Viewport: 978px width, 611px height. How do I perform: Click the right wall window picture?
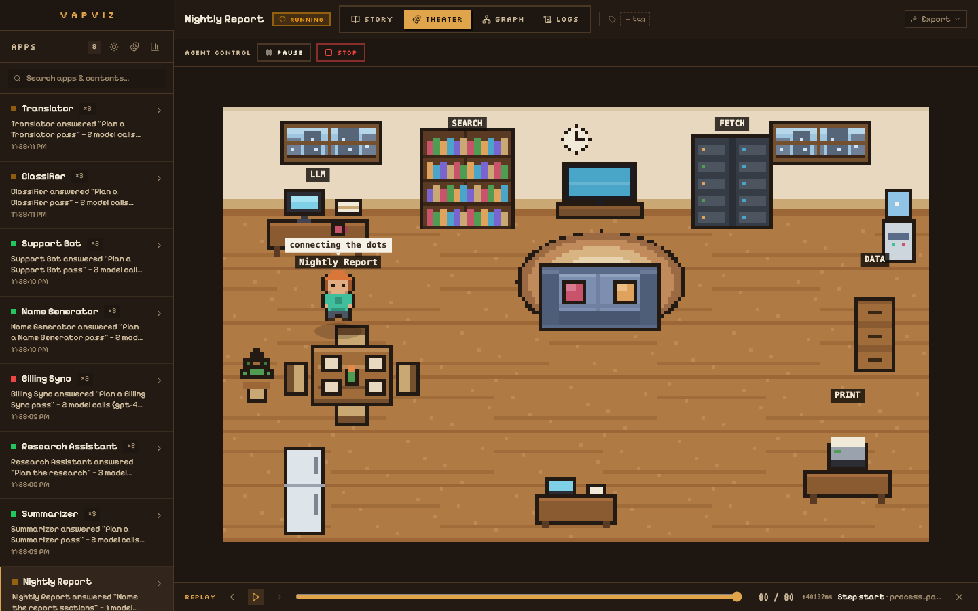tap(820, 143)
